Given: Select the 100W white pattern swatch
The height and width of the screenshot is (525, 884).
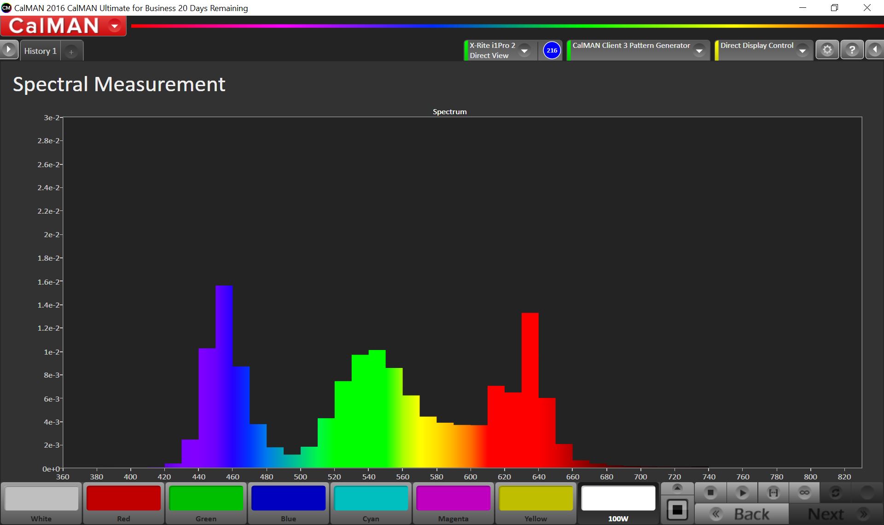Looking at the screenshot, I should pos(618,499).
